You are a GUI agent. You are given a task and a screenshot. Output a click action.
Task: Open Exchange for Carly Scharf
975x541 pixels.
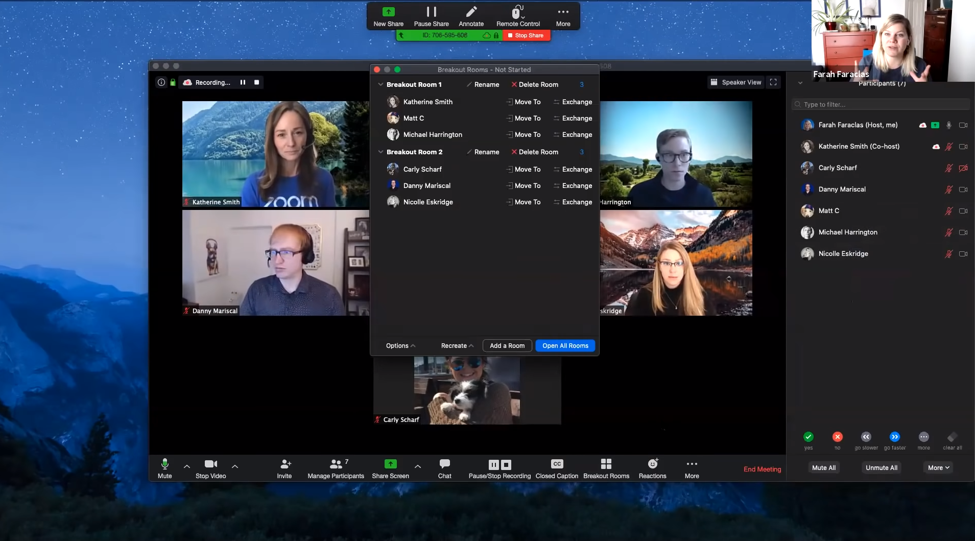[x=573, y=169]
